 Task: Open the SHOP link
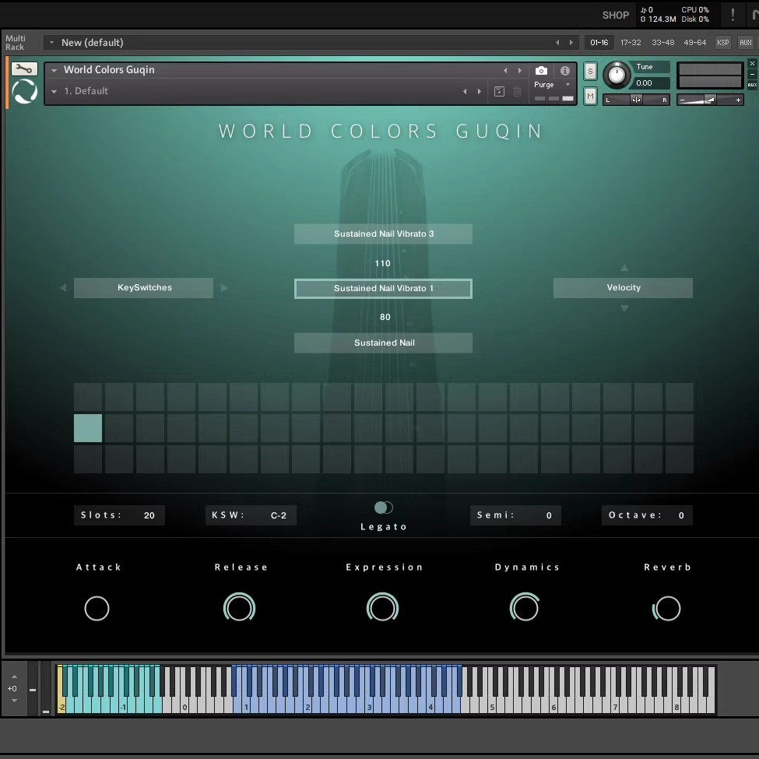tap(615, 15)
